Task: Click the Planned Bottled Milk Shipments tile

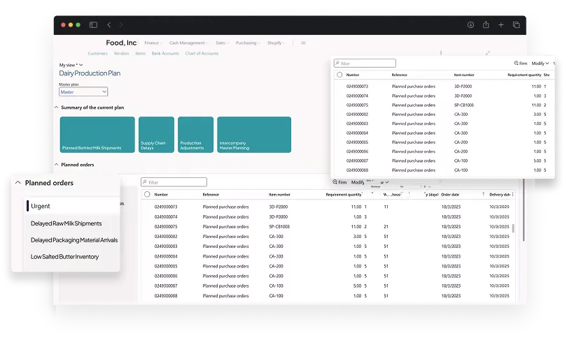Action: click(x=97, y=135)
